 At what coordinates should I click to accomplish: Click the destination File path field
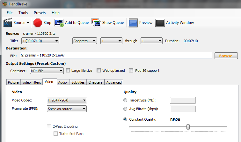116,56
